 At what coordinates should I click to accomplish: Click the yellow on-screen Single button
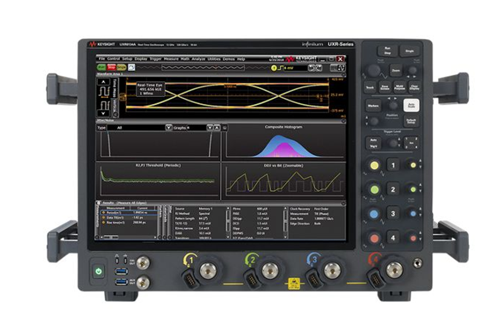[122, 67]
